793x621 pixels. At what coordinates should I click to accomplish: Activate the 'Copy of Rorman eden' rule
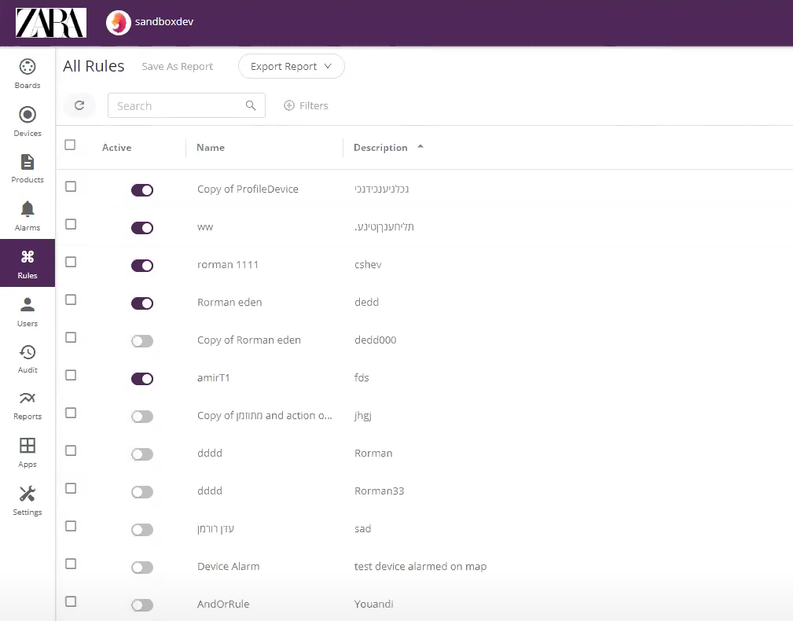point(142,340)
